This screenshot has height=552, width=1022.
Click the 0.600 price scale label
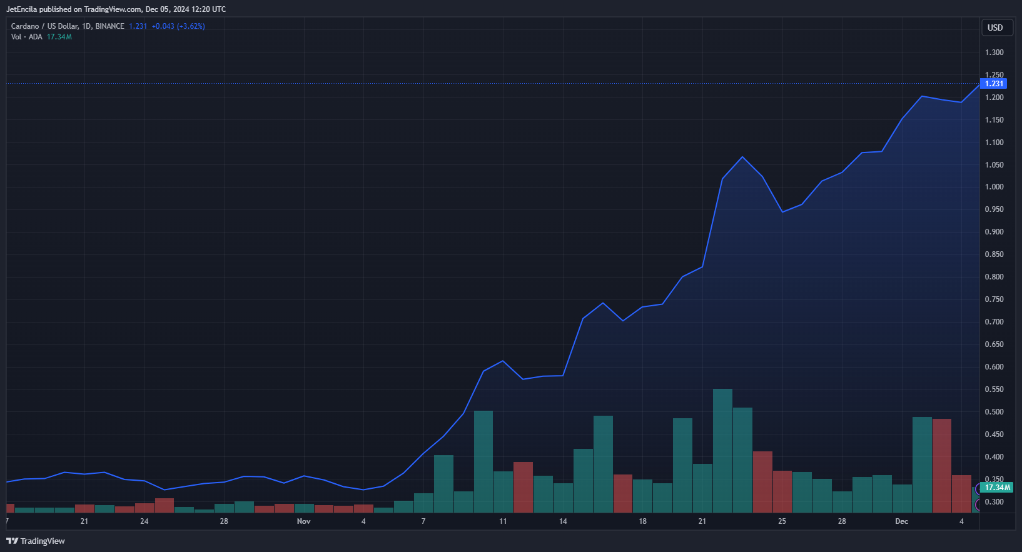(x=994, y=367)
